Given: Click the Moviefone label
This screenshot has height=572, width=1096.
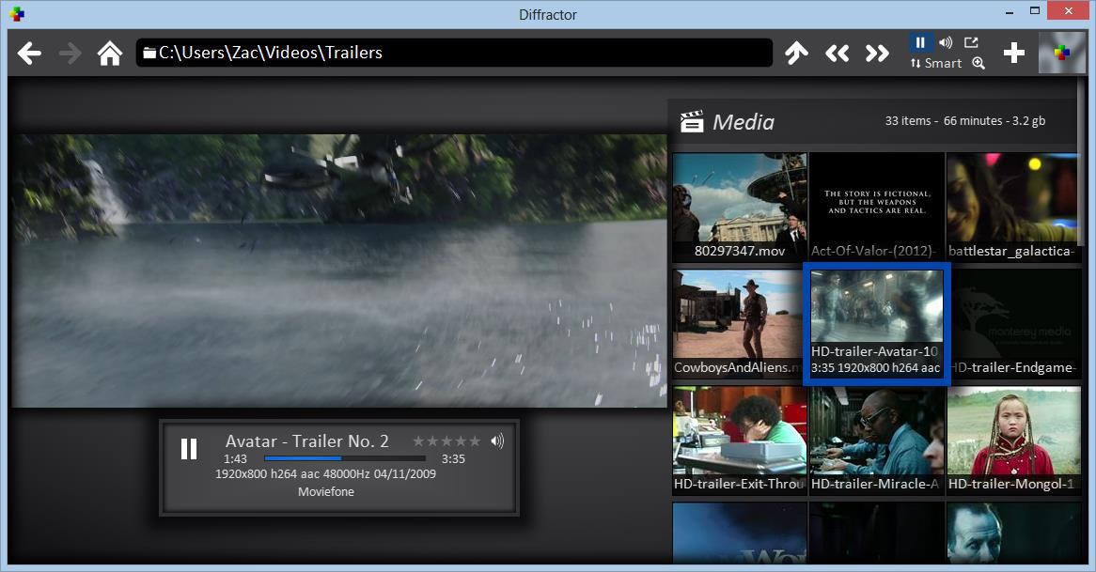Looking at the screenshot, I should click(x=326, y=491).
